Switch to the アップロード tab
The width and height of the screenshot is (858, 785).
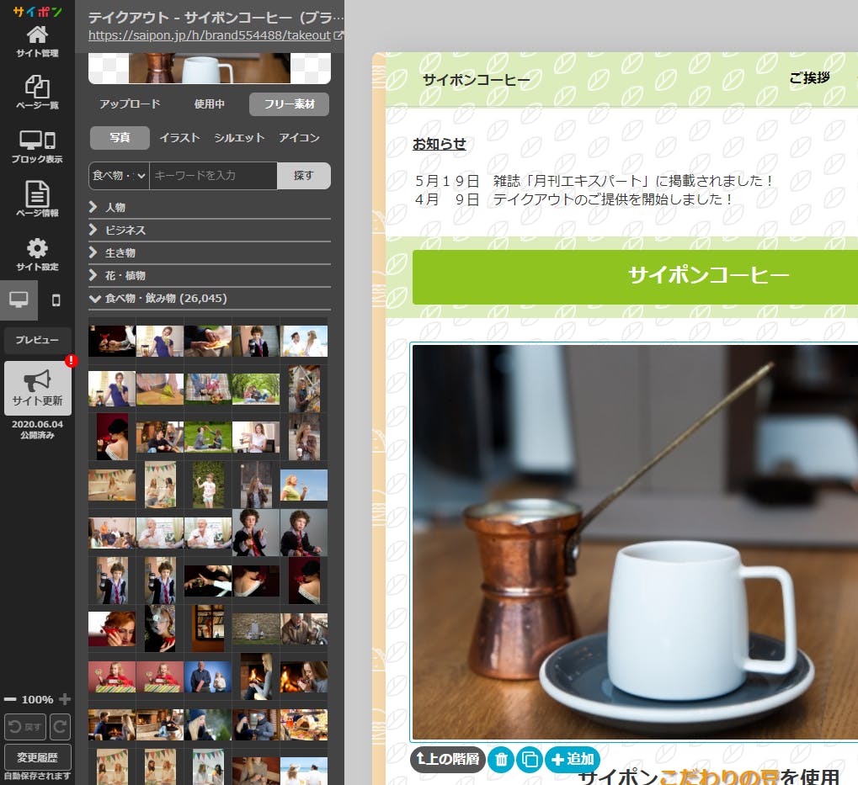coord(129,104)
